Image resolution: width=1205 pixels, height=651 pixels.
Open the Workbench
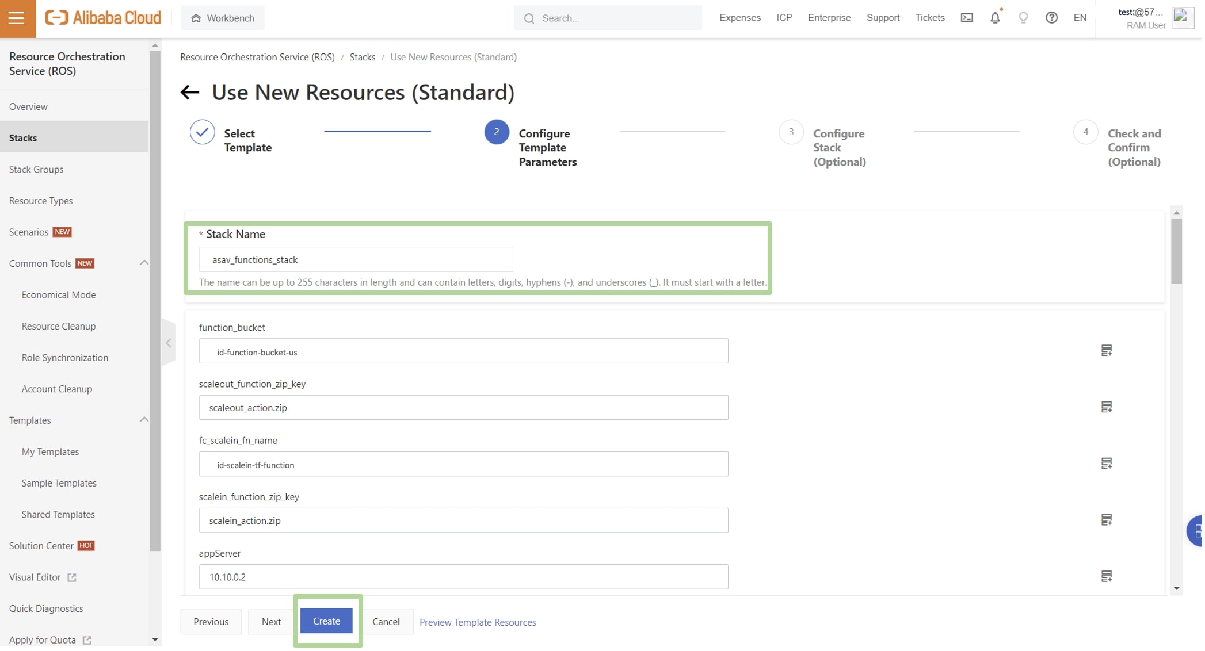click(223, 18)
